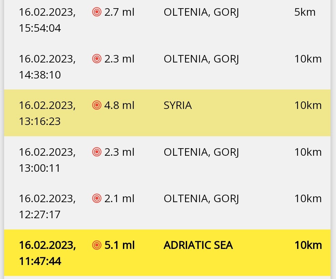This screenshot has width=336, height=279.
Task: Select OLTENIA, GORJ in the 15:54:04 row
Action: pyautogui.click(x=201, y=13)
